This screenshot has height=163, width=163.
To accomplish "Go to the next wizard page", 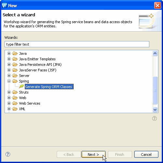I will [94, 154].
